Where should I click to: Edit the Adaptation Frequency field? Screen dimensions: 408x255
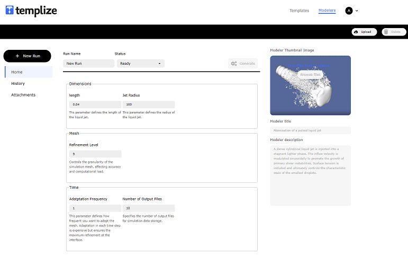coord(95,208)
